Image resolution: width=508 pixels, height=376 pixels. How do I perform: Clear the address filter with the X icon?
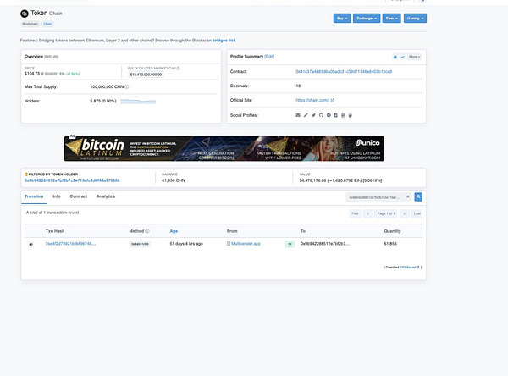click(x=408, y=196)
